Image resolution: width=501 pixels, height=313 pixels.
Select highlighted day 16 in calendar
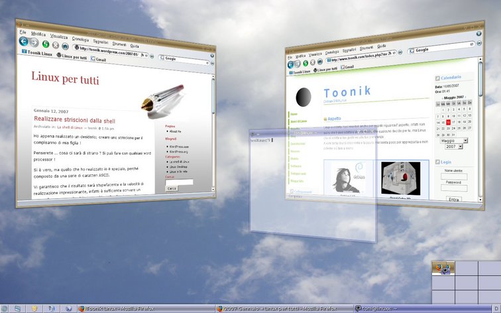pos(448,122)
